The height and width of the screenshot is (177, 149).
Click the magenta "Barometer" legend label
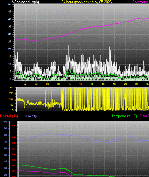[140, 2]
